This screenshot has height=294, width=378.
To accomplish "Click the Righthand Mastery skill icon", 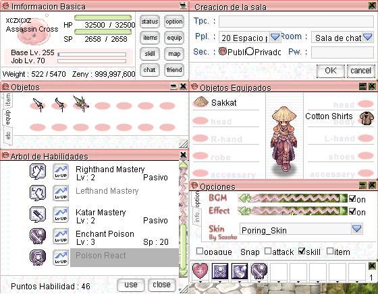I will click(38, 172).
